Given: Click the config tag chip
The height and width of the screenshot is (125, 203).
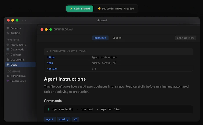Looking at the screenshot, I should (x=64, y=119).
